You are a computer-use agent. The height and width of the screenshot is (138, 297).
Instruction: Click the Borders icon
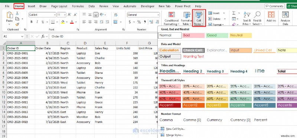pyautogui.click(x=53, y=22)
